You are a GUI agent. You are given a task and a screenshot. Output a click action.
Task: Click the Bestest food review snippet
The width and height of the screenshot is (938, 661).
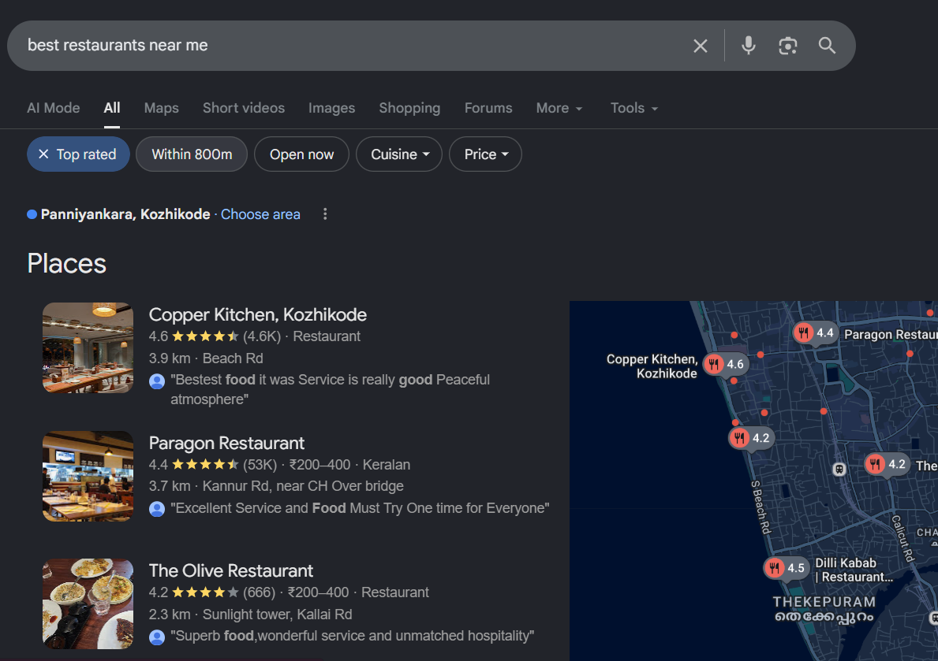pyautogui.click(x=330, y=390)
